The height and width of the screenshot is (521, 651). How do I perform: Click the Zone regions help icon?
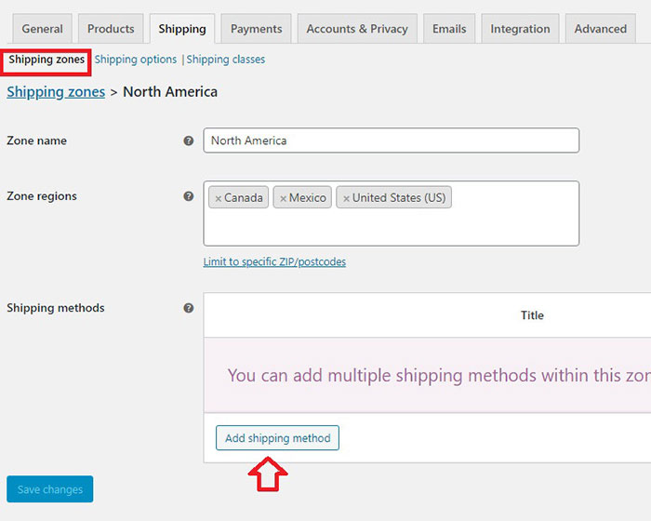coord(189,196)
